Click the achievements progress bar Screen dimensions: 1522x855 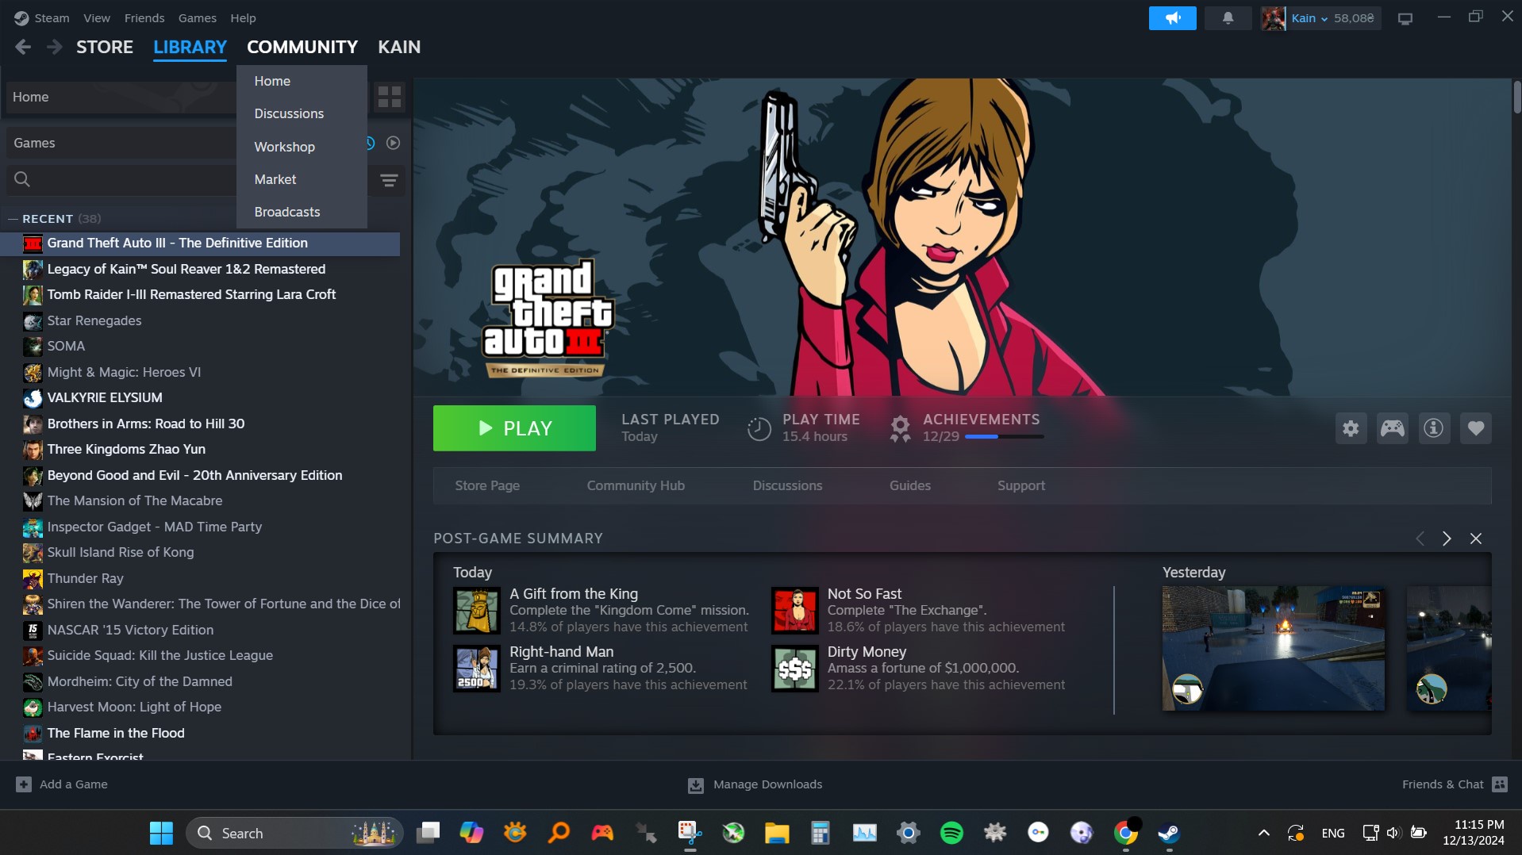point(1005,436)
